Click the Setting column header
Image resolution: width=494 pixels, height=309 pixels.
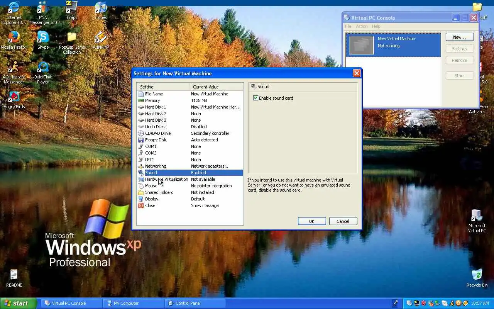coord(163,87)
